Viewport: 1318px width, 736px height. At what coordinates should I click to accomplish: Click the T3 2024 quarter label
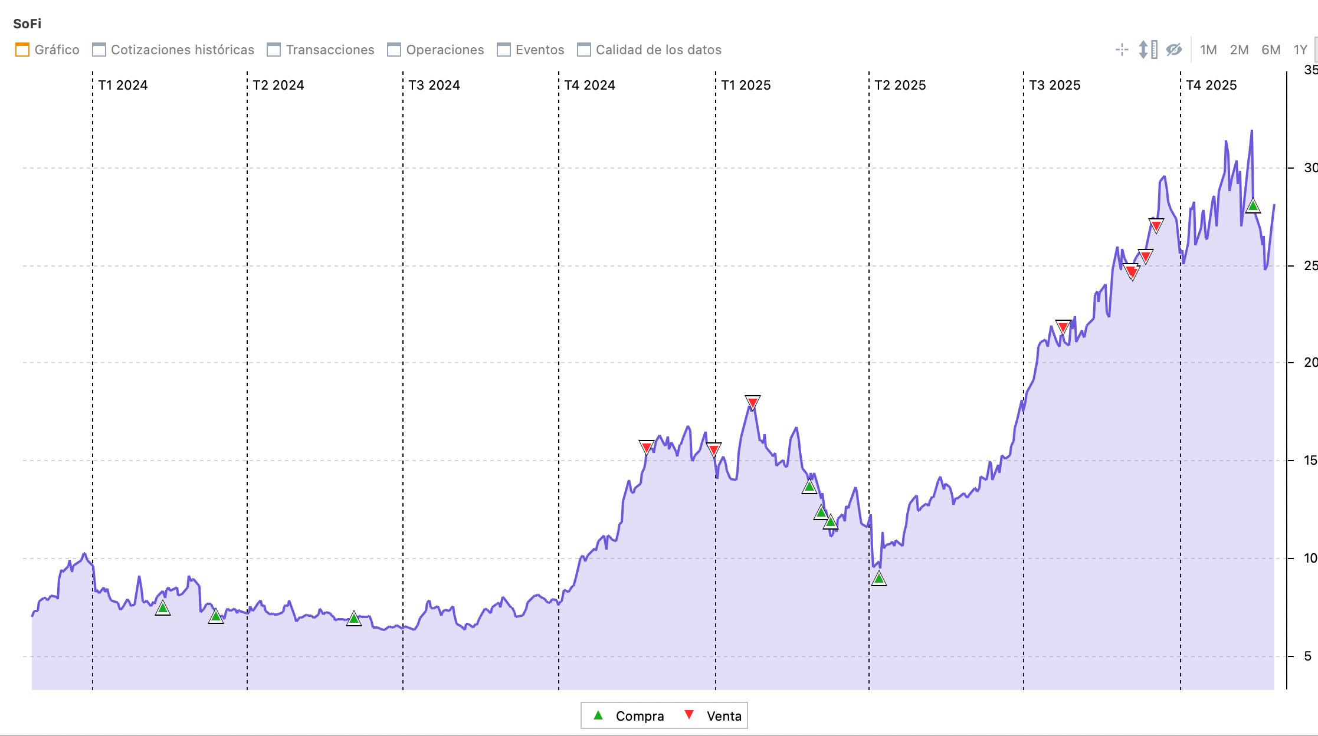pos(434,85)
